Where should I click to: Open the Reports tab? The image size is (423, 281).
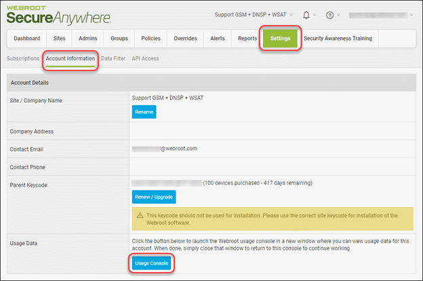247,39
